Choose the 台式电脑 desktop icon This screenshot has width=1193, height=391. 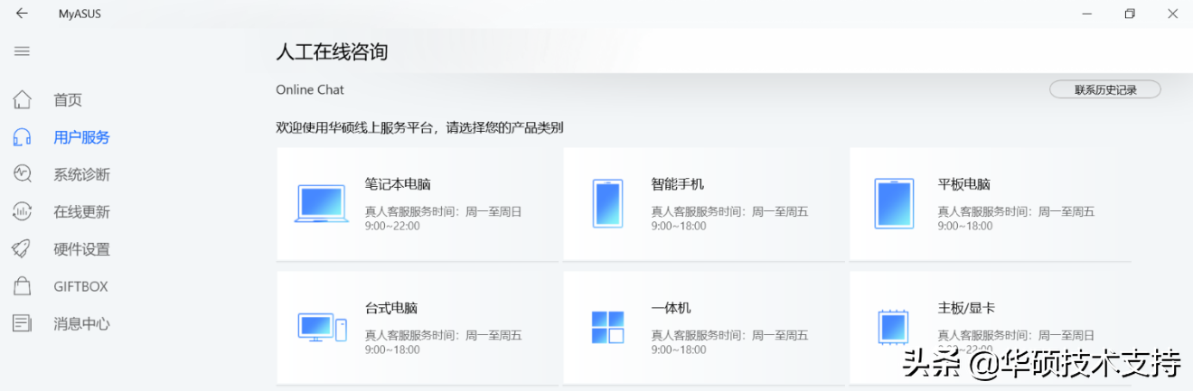[323, 327]
